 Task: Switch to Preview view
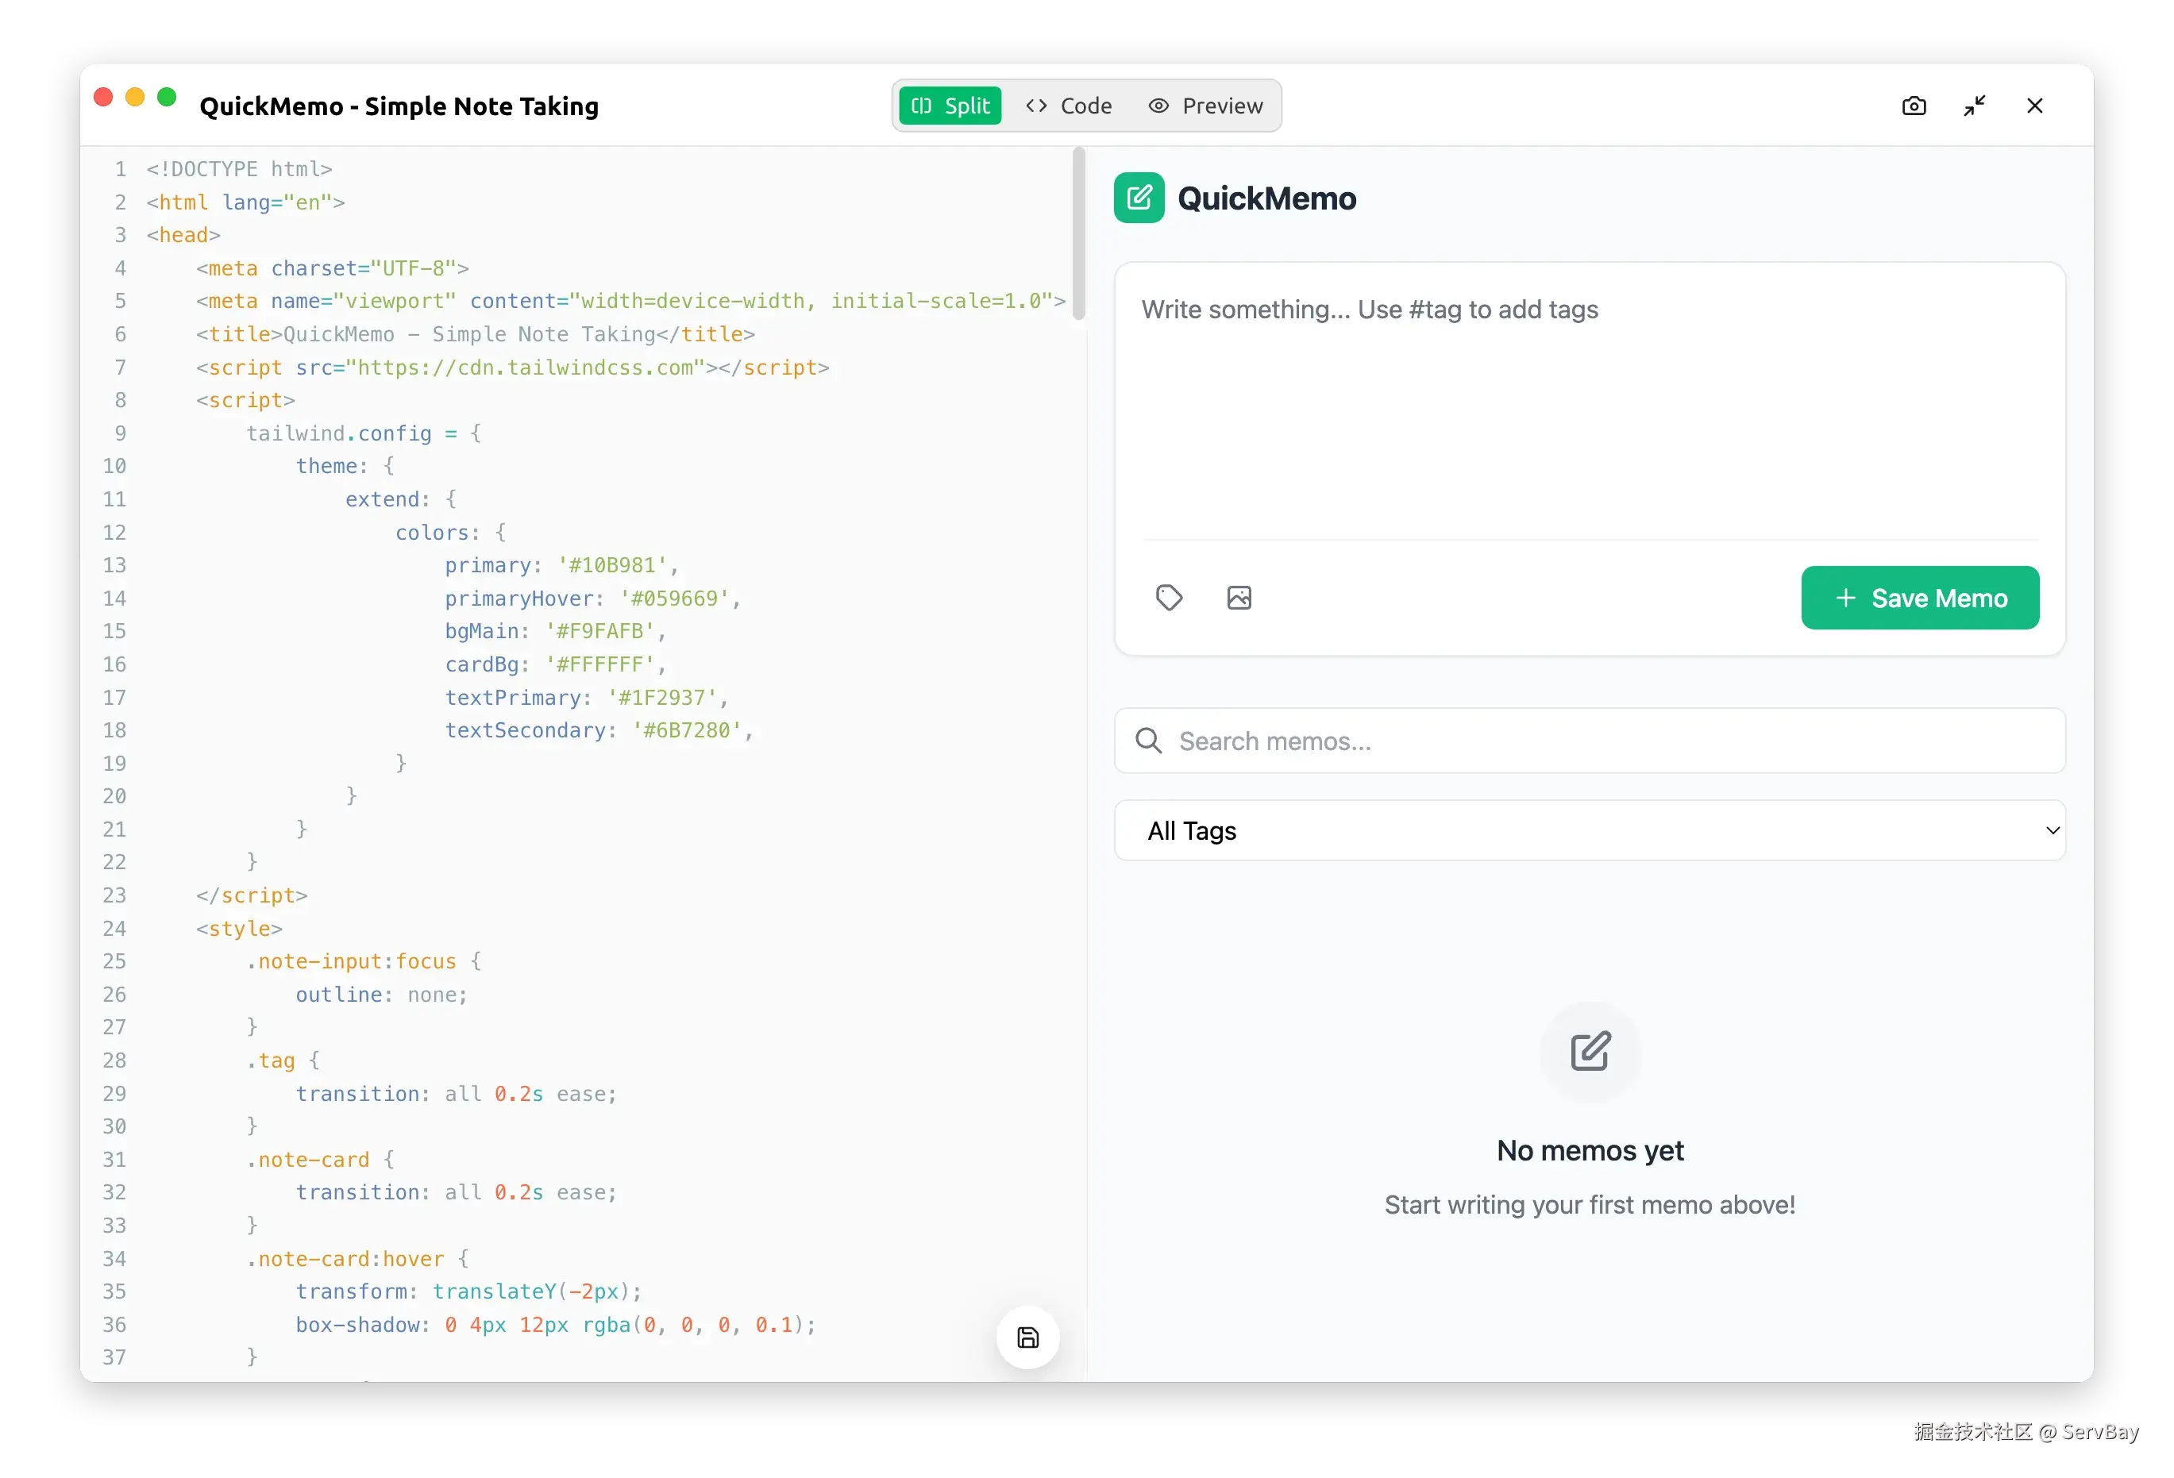1206,106
